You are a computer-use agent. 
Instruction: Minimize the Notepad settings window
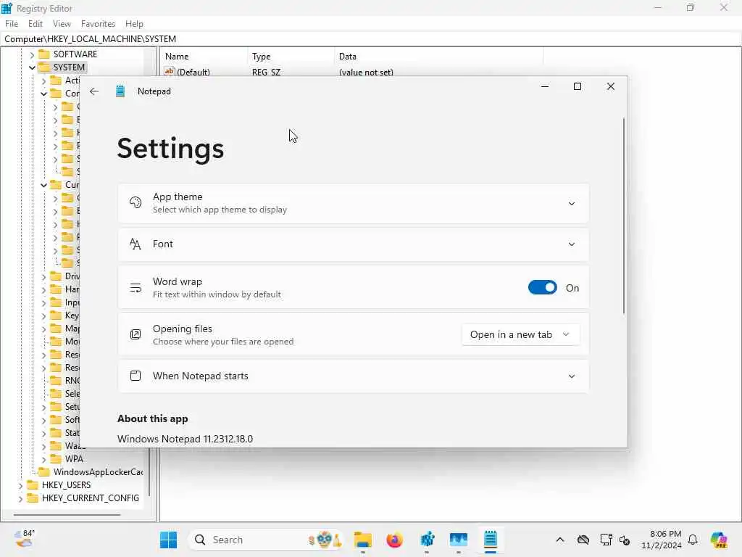pyautogui.click(x=545, y=86)
